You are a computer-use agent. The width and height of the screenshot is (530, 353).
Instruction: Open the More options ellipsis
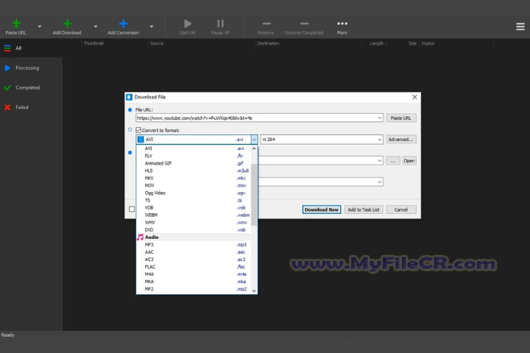(x=342, y=24)
